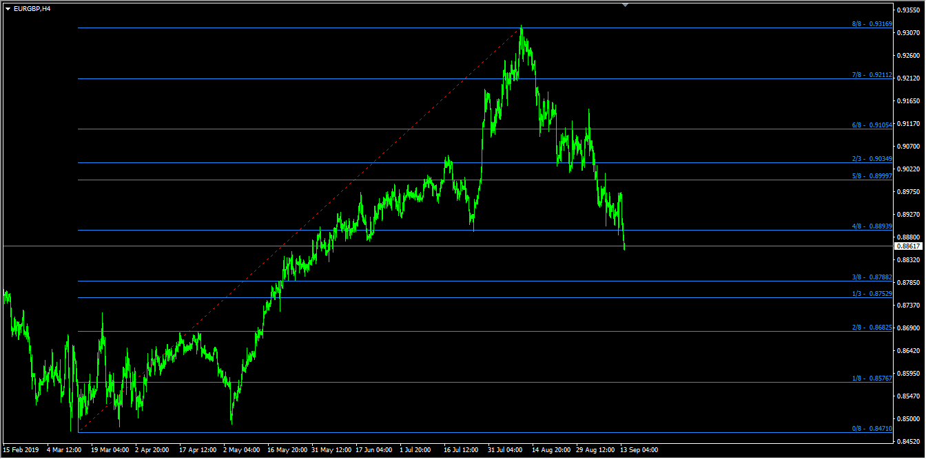Image resolution: width=926 pixels, height=459 pixels.
Task: Click 31 May 12:00 on the time axis
Action: pos(331,450)
